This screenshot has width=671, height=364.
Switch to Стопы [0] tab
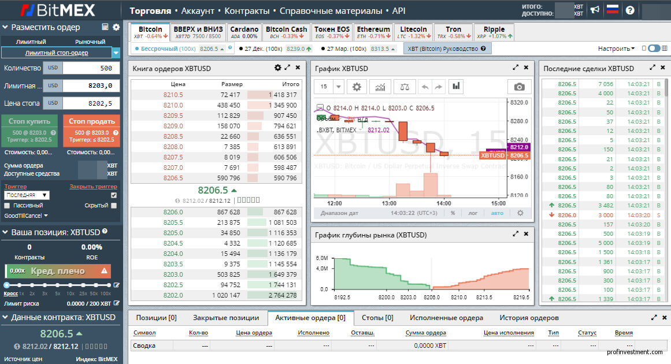coord(377,318)
